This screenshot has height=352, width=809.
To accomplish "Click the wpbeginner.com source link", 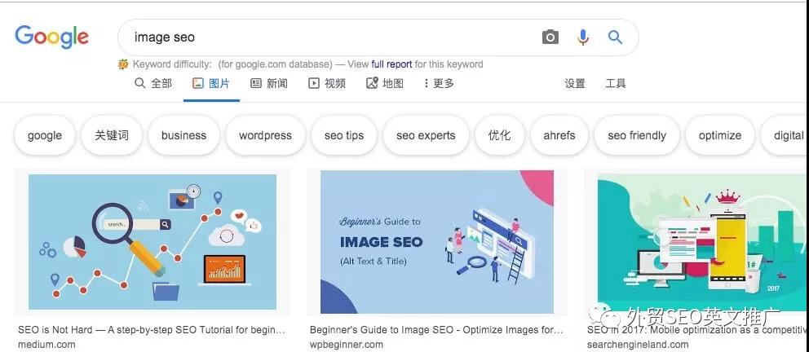I will (347, 345).
